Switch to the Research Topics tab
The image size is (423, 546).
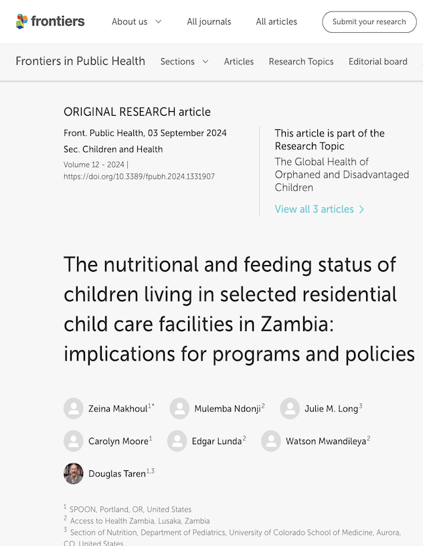301,62
